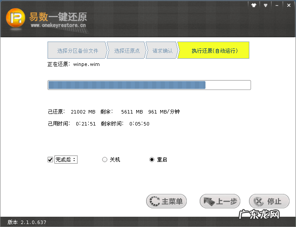This screenshot has width=296, height=227.
Task: Go back with the 上一步 button
Action: pos(220,201)
